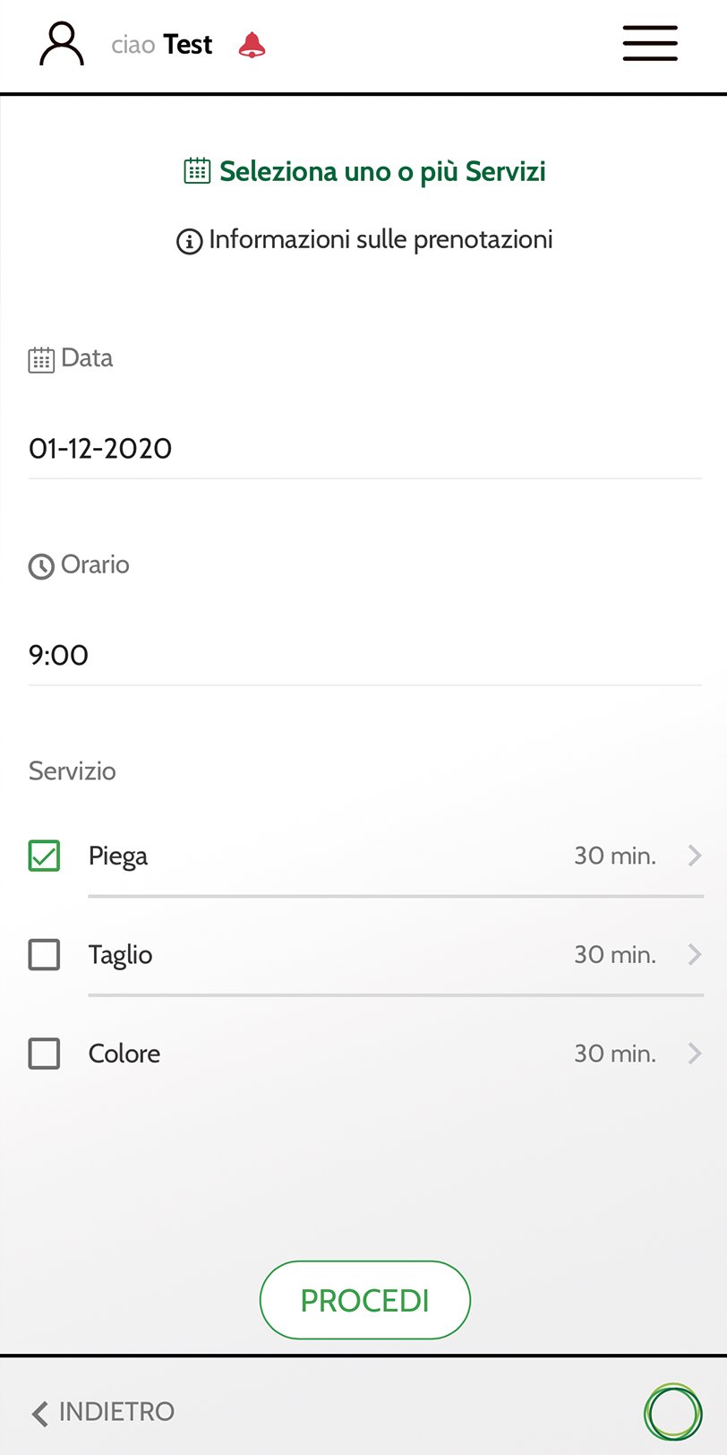
Task: Open the user profile icon
Action: [x=62, y=44]
